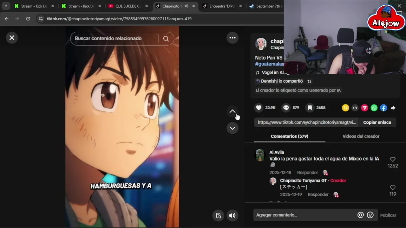Open the emoji picker
The height and width of the screenshot is (228, 406).
[370, 215]
